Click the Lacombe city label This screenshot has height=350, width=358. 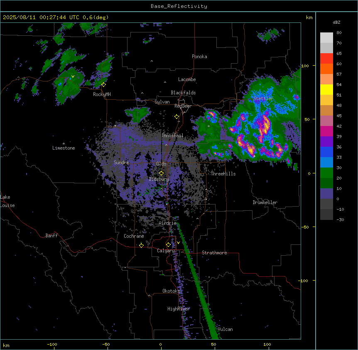(187, 79)
